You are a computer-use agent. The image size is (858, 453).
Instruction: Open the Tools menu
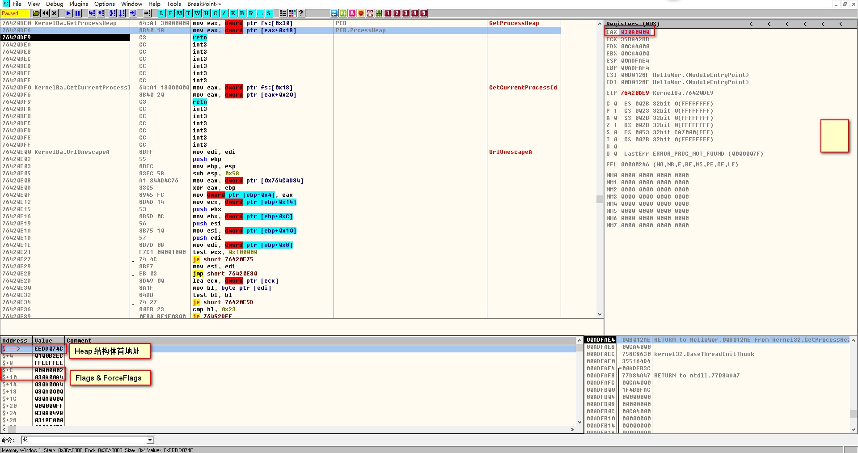point(174,4)
